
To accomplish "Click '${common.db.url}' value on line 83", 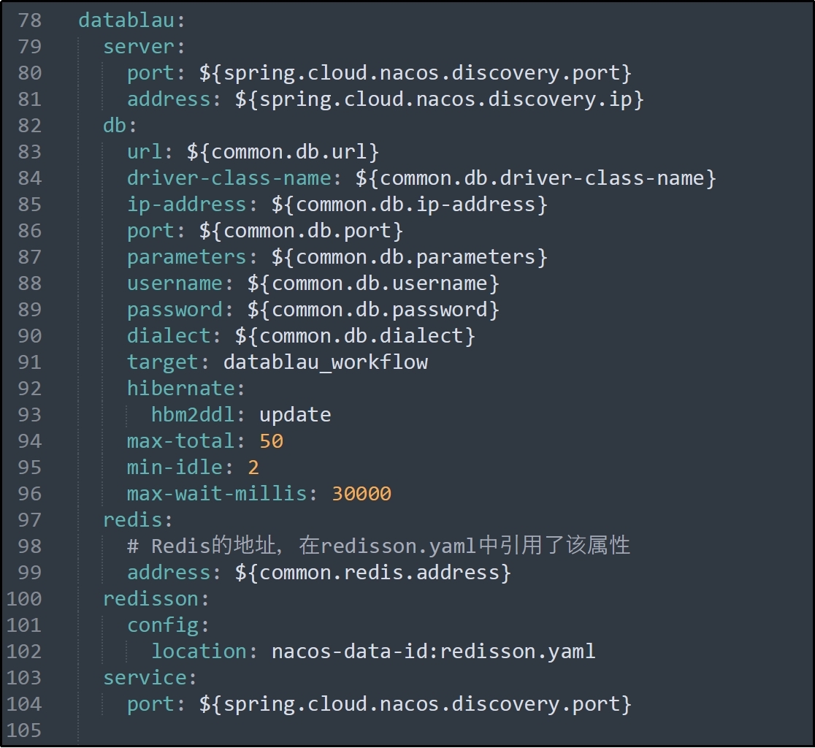I will (x=283, y=153).
